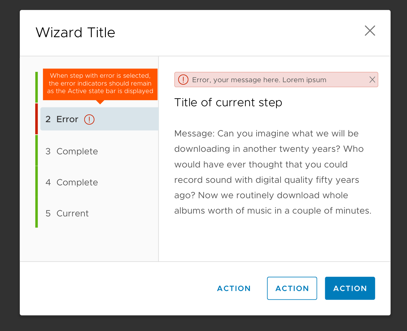
Task: Click the 'Title of current step' heading
Action: tap(228, 102)
